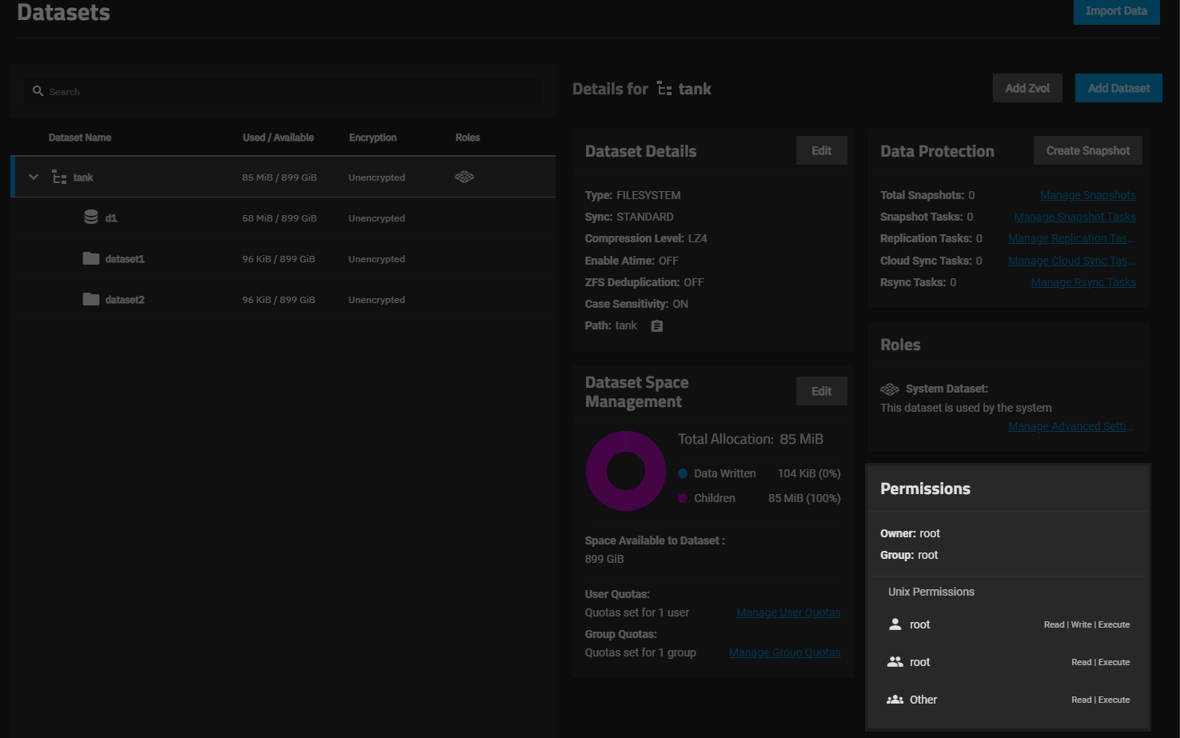Edit Dataset Space Management settings
This screenshot has width=1180, height=738.
point(821,391)
